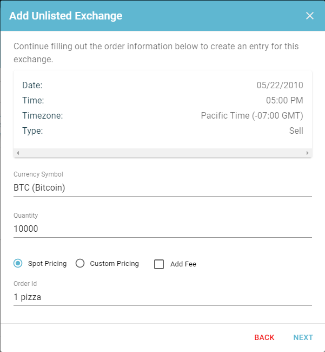
Task: Click the right scroll arrow in summary box
Action: (308, 153)
